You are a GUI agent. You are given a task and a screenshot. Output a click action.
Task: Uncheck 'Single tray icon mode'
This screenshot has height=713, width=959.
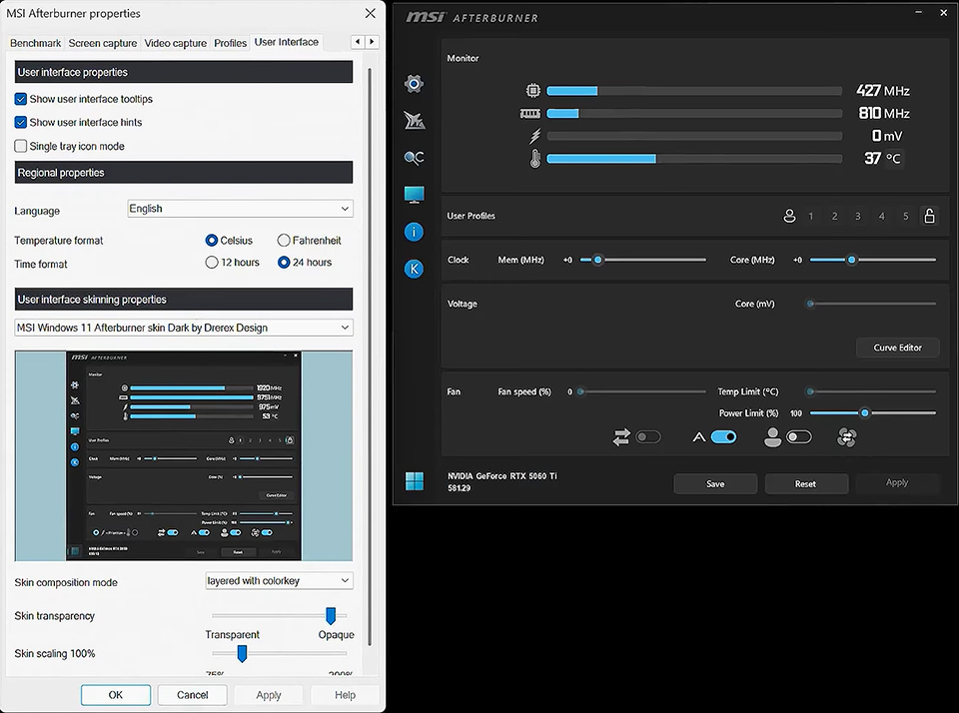tap(19, 145)
